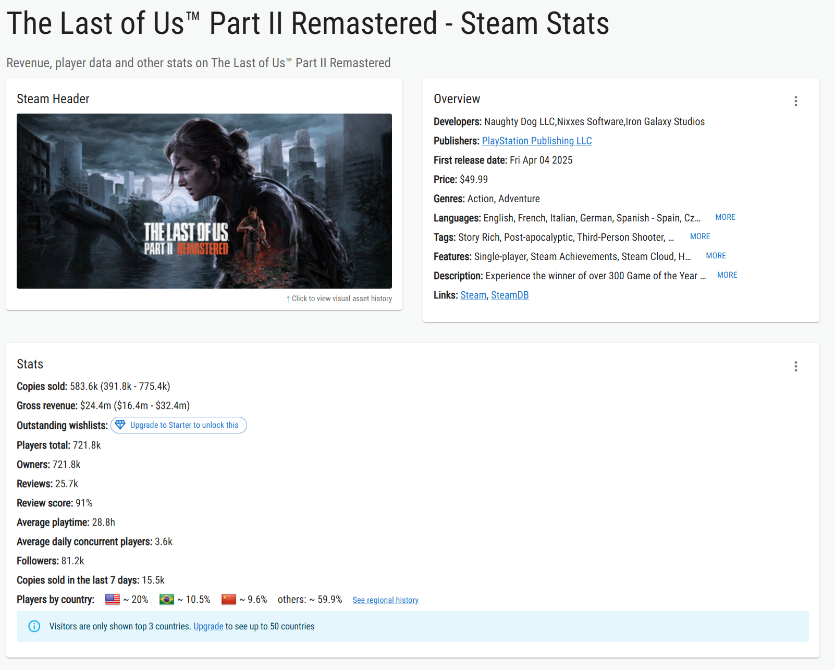
Task: Click the Overview card heading
Action: 457,99
